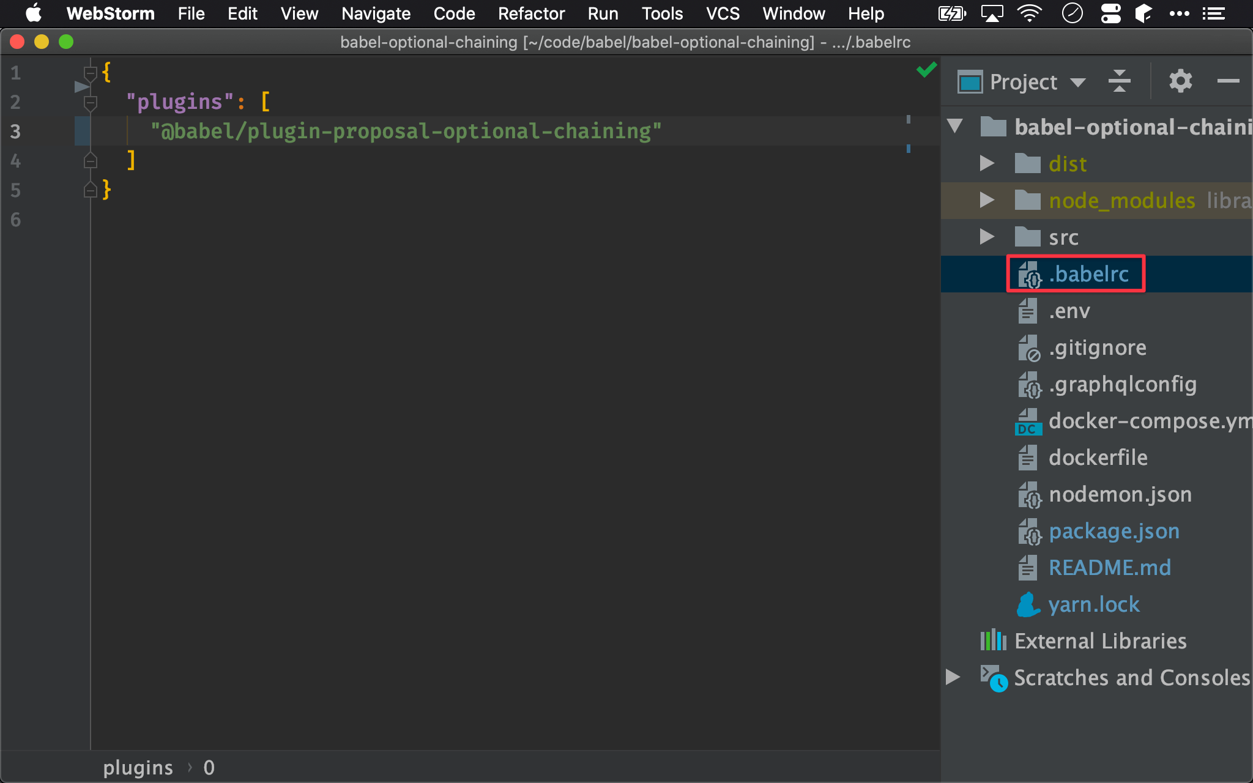The image size is (1253, 783).
Task: Select the .babelrc file icon
Action: click(1029, 274)
